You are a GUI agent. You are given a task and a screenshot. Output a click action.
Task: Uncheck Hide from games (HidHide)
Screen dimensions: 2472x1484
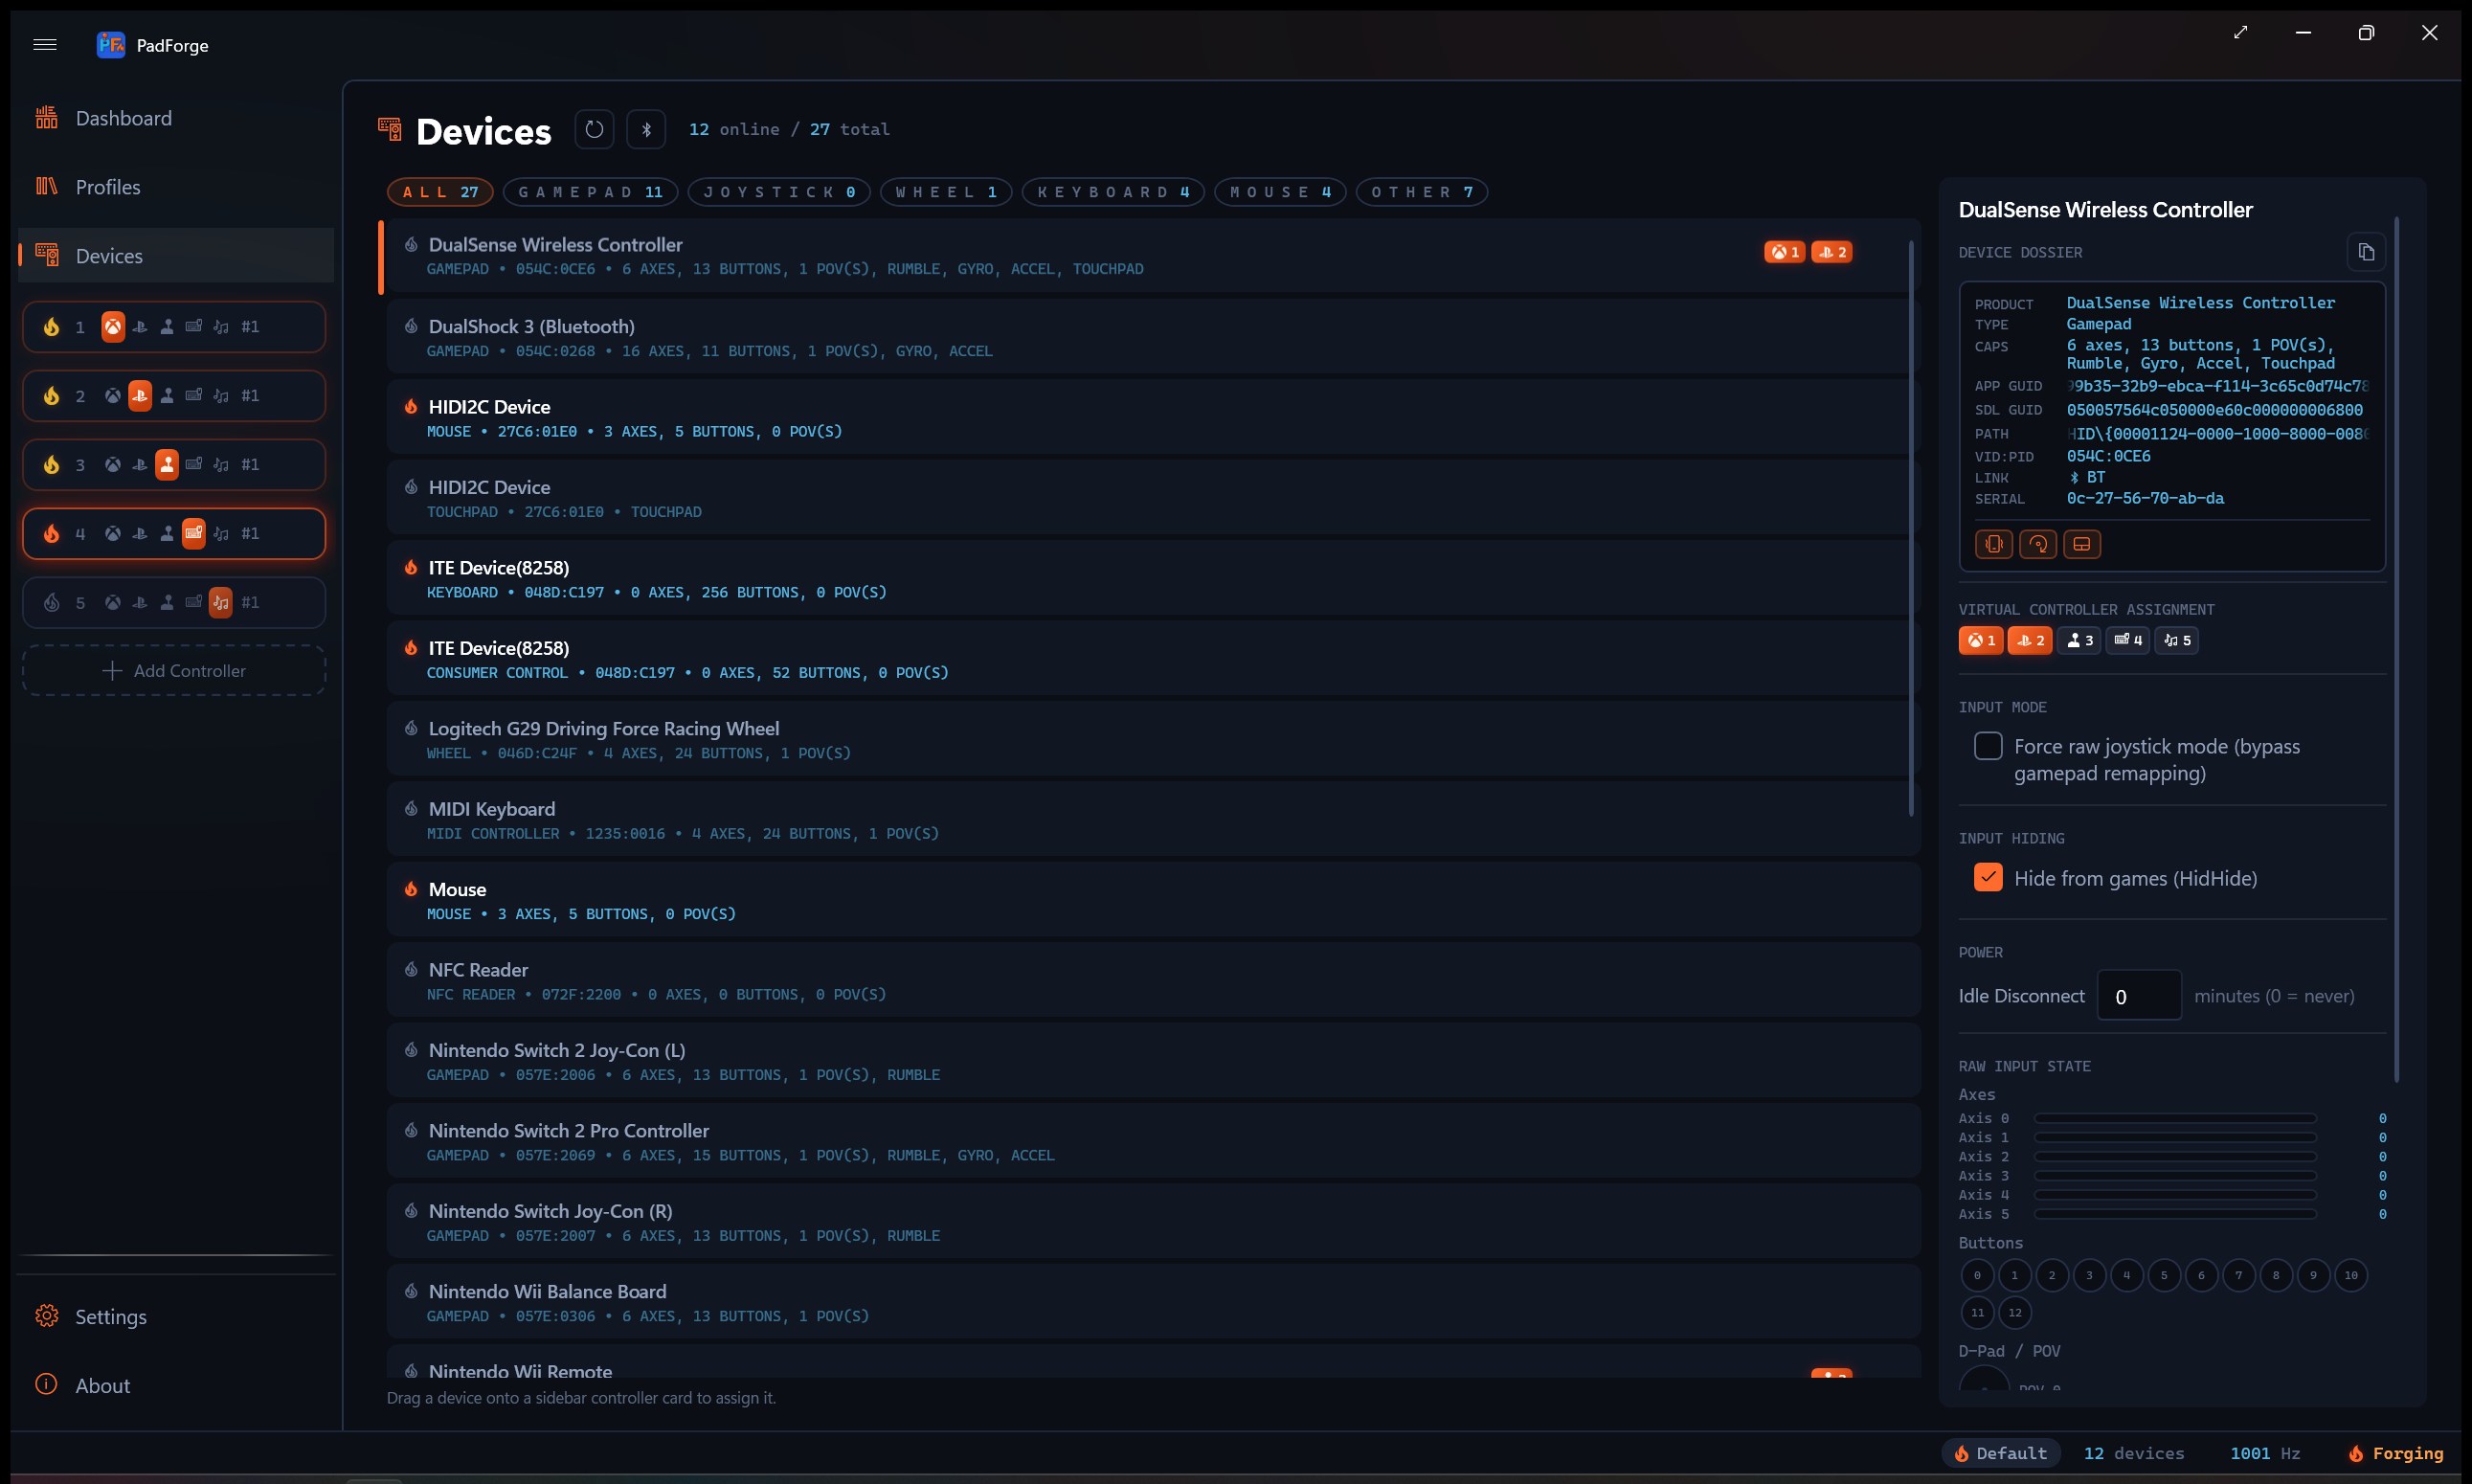click(x=1988, y=877)
